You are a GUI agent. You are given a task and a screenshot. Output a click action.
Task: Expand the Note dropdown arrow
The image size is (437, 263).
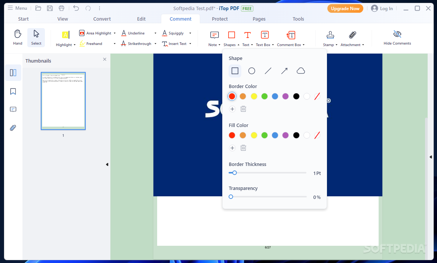[x=219, y=45]
